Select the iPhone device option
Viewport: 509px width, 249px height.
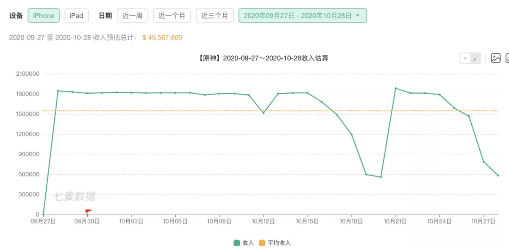(x=44, y=16)
